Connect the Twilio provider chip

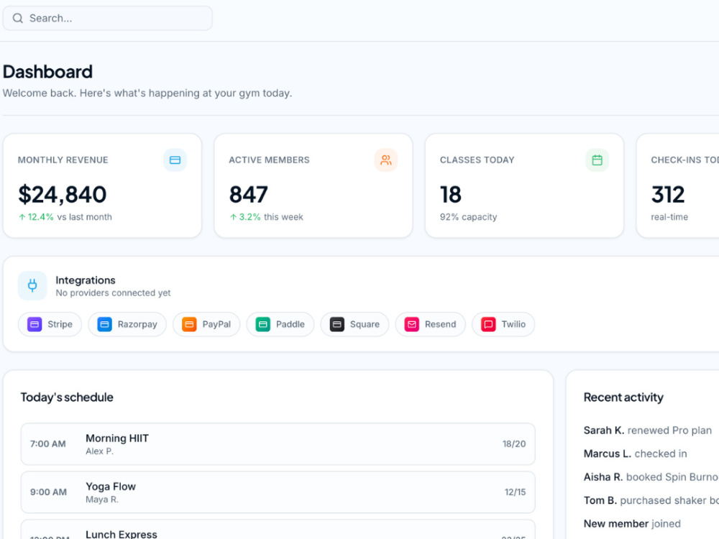(503, 324)
